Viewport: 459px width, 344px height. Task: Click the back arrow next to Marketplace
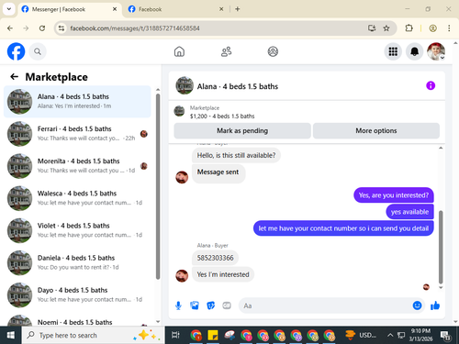[x=15, y=77]
